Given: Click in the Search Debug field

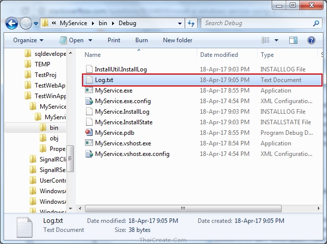Looking at the screenshot, I should coord(258,23).
